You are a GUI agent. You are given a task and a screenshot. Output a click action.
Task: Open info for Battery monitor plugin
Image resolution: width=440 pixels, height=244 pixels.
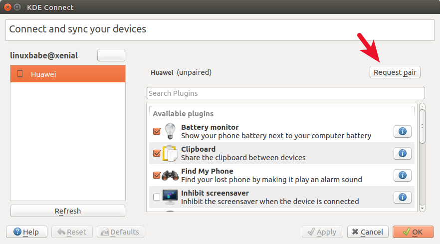tap(403, 131)
